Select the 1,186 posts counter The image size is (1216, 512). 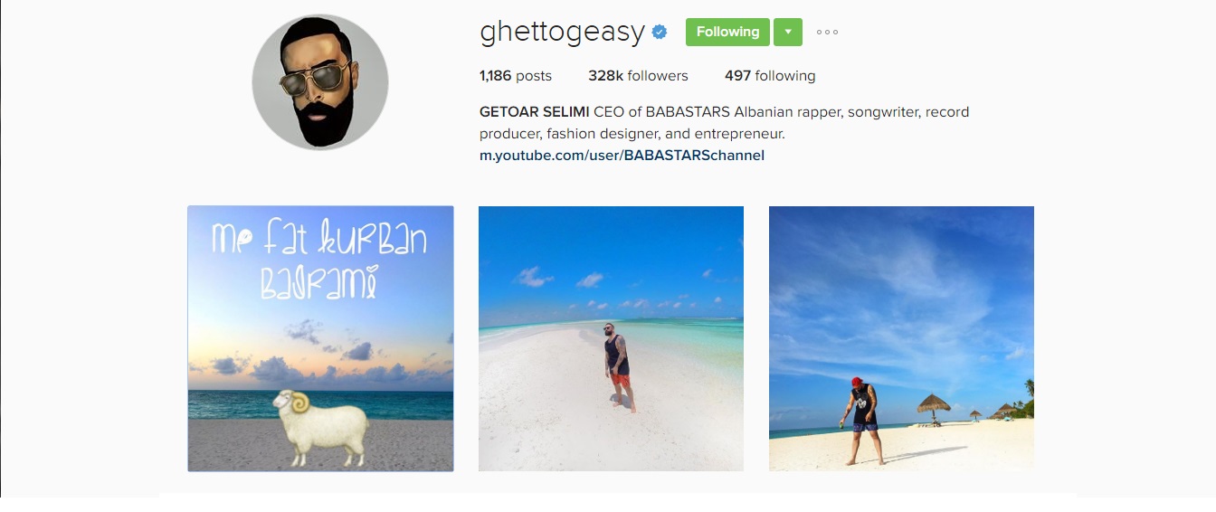point(516,76)
